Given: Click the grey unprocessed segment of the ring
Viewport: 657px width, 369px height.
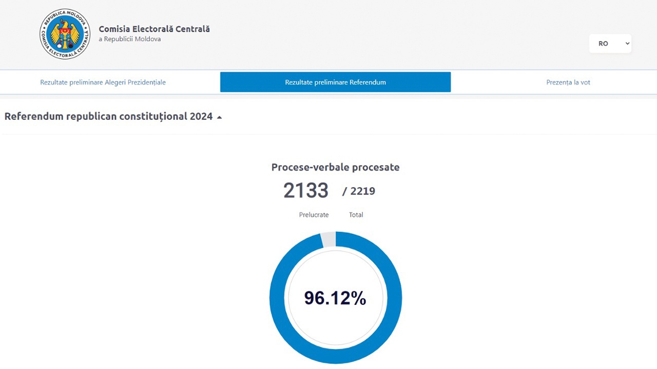Looking at the screenshot, I should point(328,239).
